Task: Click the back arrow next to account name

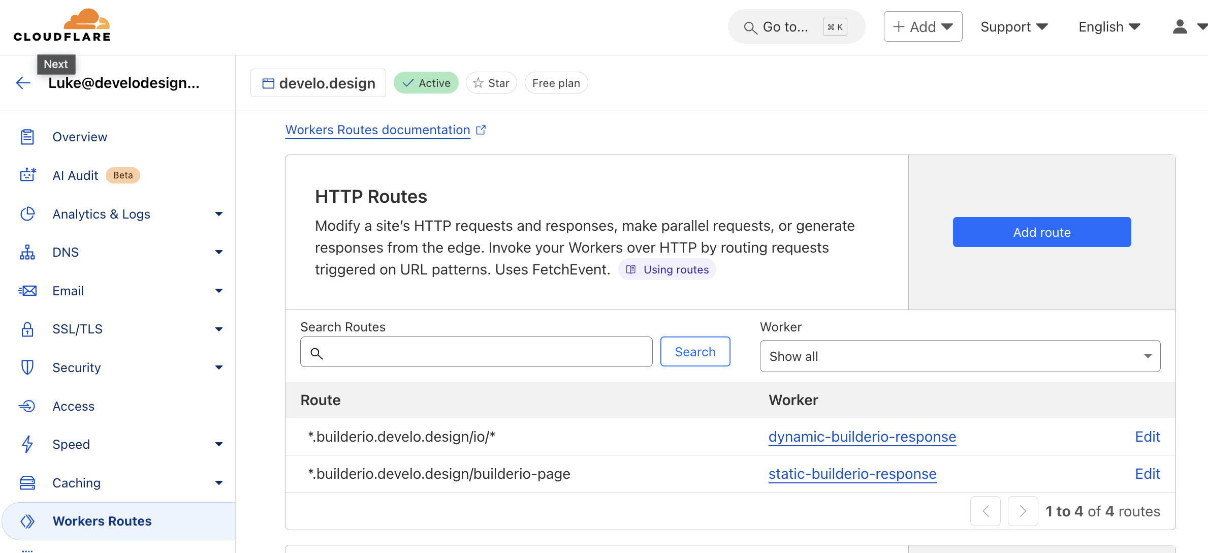Action: pos(23,83)
